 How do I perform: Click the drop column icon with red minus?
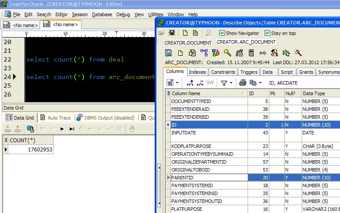click(200, 82)
